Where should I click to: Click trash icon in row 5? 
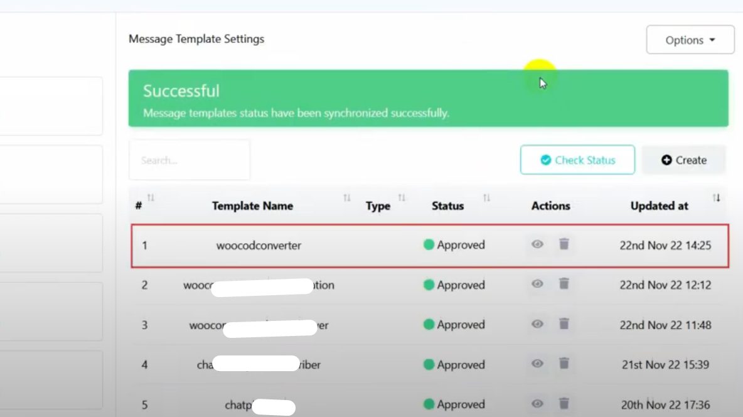click(564, 404)
